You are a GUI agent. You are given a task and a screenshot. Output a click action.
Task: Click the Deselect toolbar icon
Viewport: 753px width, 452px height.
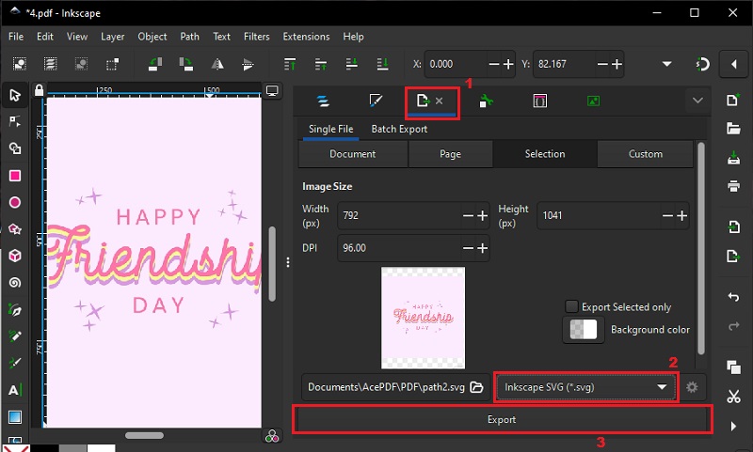(81, 64)
